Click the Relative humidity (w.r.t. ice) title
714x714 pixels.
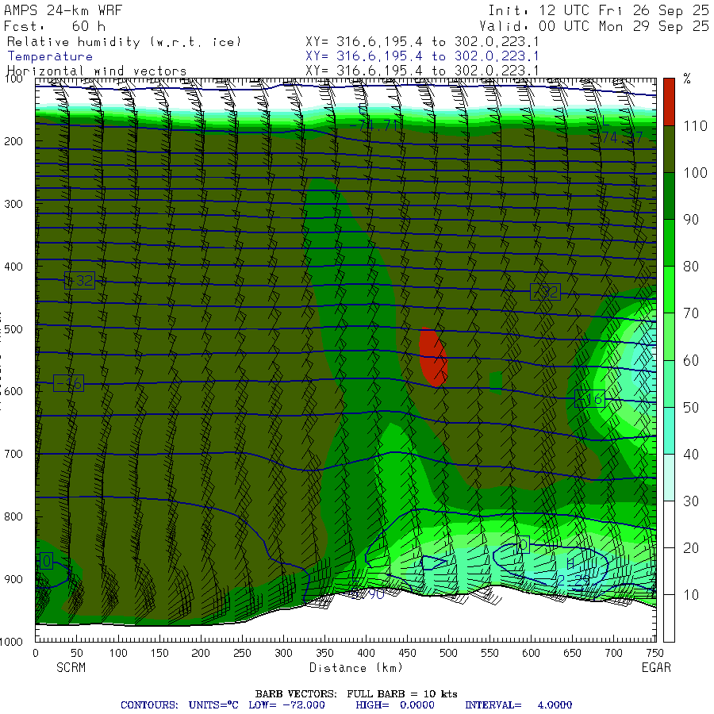(x=124, y=41)
